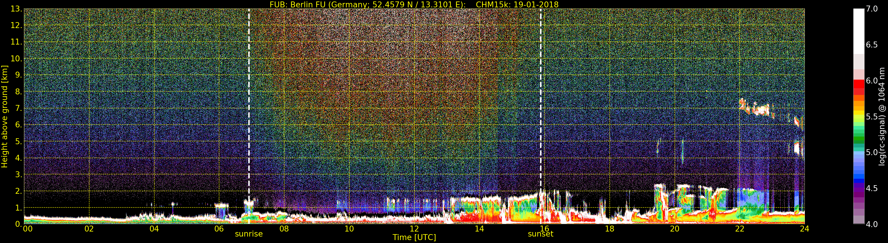Screen dimensions: 888x243
Task: Click the white top section of the colorbar
Action: [x=859, y=31]
